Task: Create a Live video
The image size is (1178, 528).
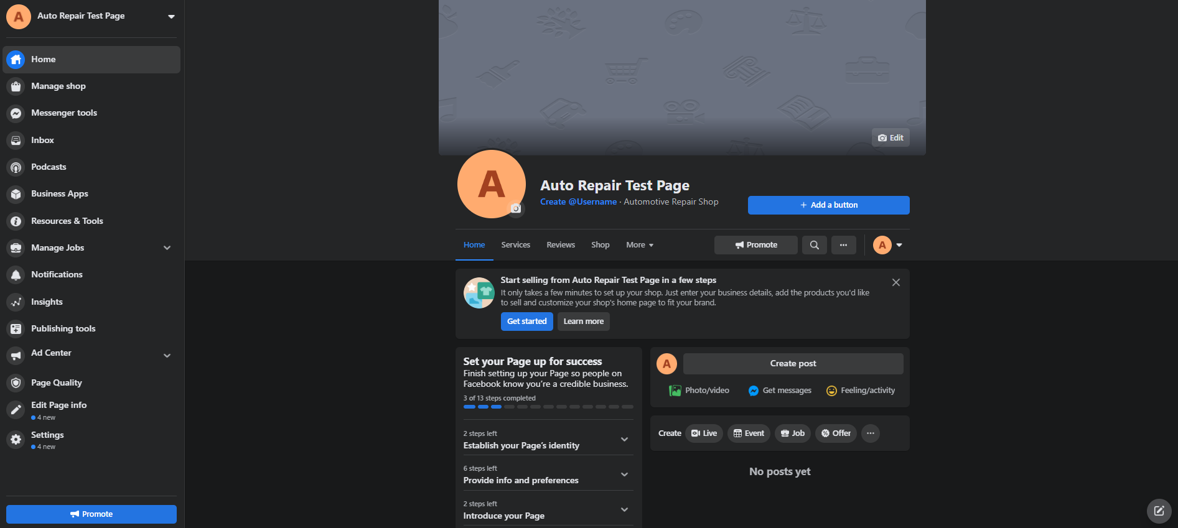Action: pos(704,433)
